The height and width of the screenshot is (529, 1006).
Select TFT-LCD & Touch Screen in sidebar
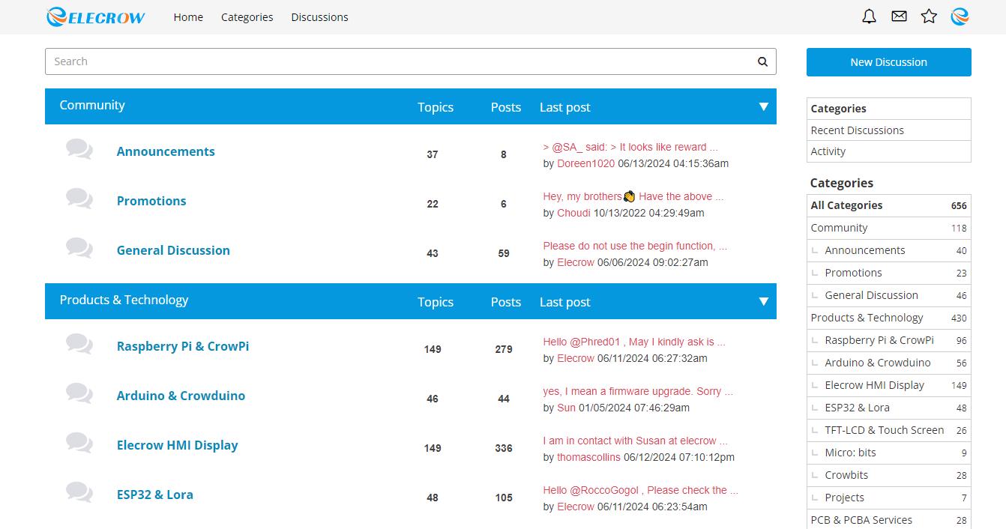tap(889, 430)
